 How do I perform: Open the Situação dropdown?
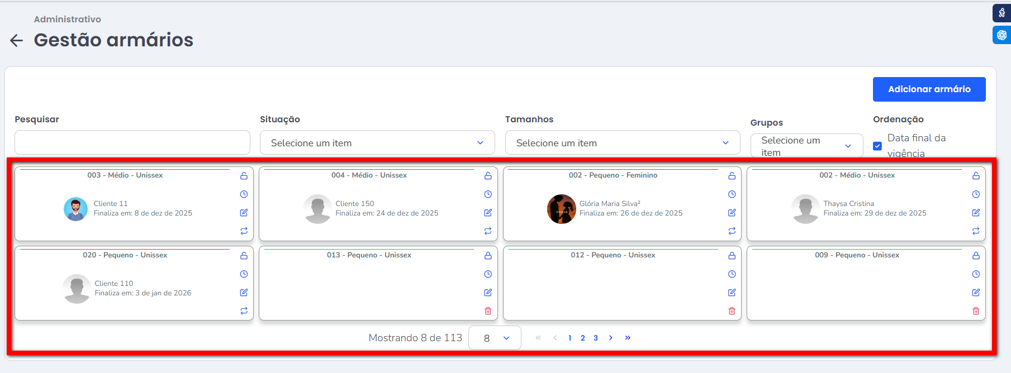pyautogui.click(x=377, y=143)
